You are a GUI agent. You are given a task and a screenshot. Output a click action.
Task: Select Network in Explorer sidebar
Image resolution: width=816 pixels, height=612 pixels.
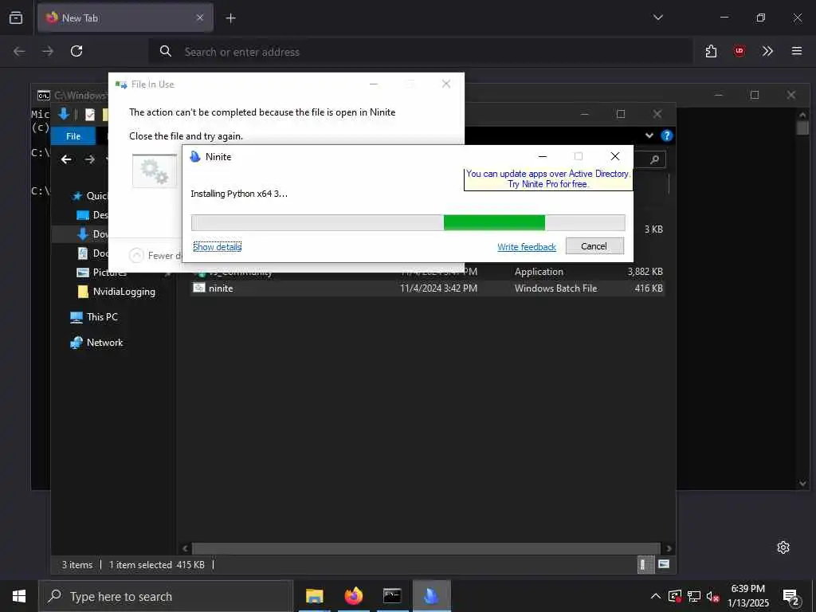96,343
